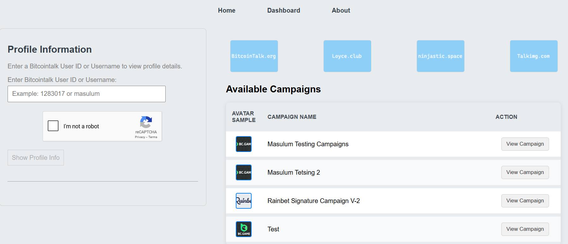Click the BitcoinTalk.org tile
568x244 pixels.
coord(254,56)
